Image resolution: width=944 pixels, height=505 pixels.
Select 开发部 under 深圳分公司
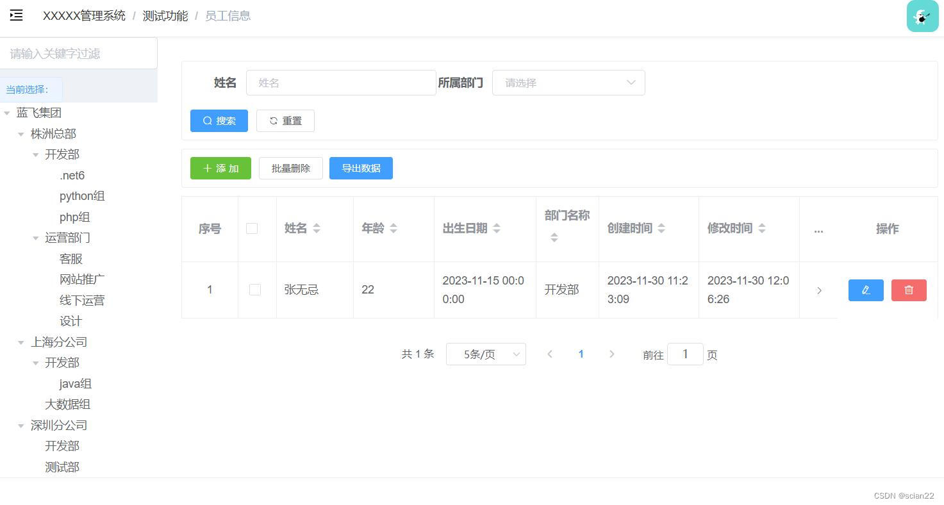pos(62,446)
